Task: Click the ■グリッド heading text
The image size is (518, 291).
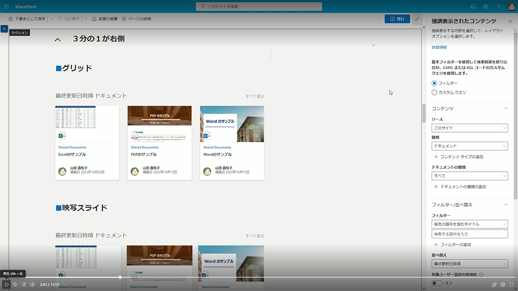Action: point(74,68)
